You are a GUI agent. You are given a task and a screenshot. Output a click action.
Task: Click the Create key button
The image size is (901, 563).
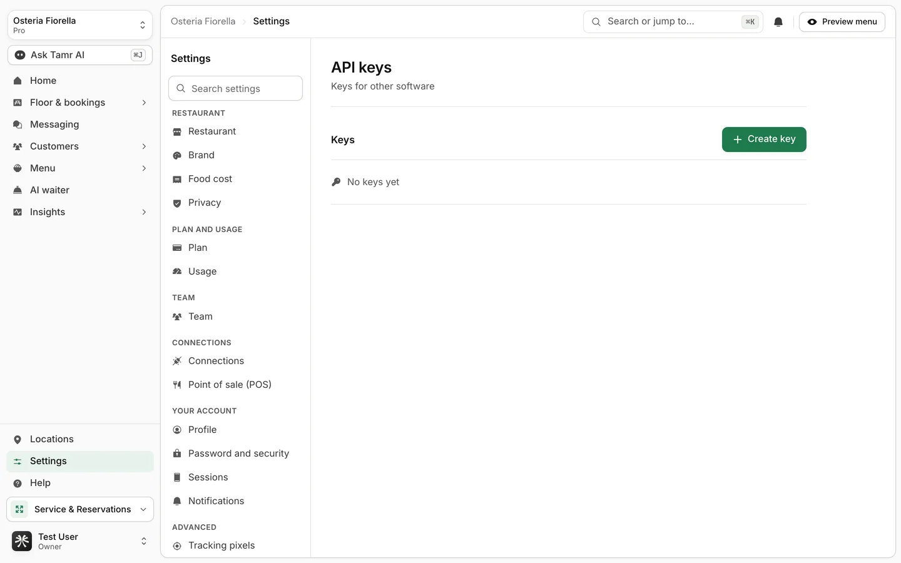click(764, 139)
